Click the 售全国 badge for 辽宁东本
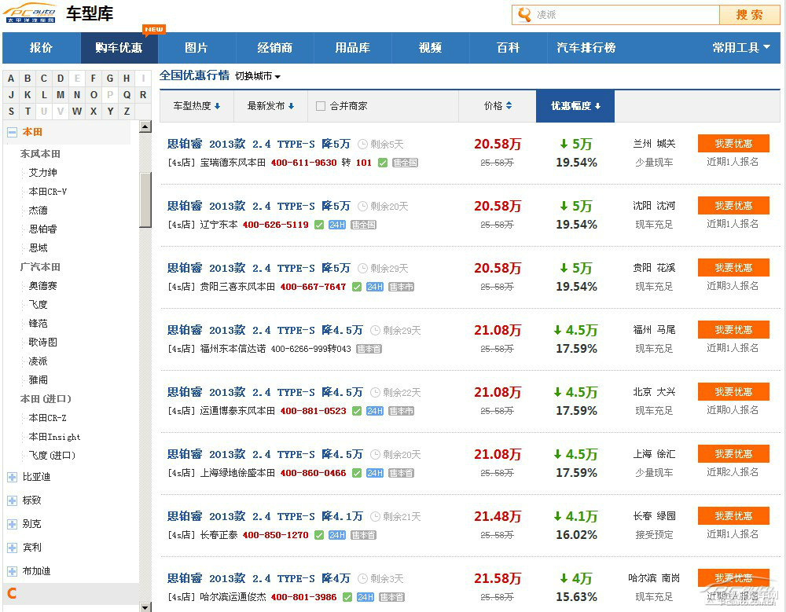Screen dimensions: 786x612 point(363,225)
